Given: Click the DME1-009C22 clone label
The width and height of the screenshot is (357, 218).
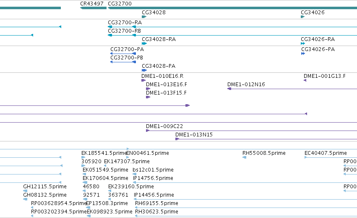Looking at the screenshot, I should click(x=164, y=126).
